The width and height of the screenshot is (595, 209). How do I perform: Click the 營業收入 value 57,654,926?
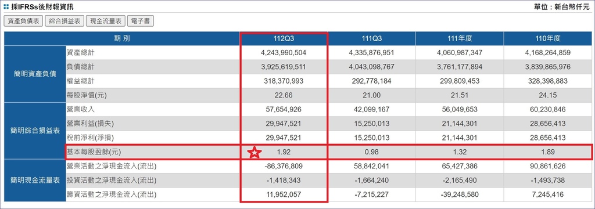pos(284,110)
